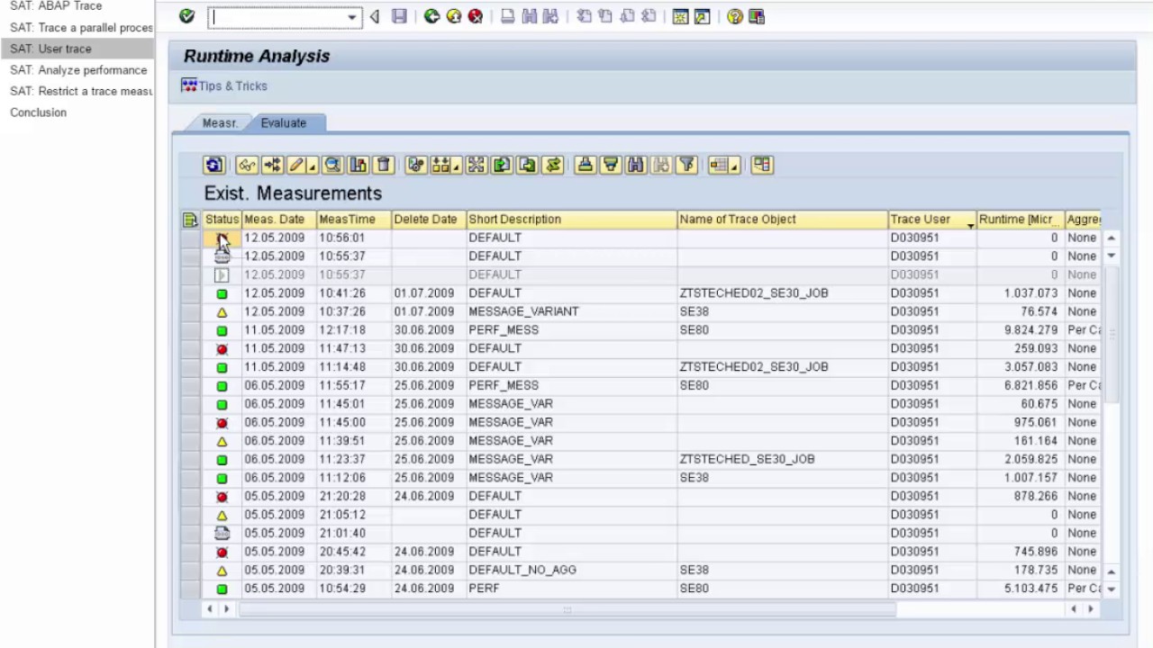Click the green Back arrow icon

coord(431,16)
